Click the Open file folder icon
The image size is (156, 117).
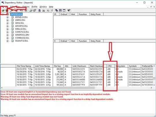tap(3, 10)
